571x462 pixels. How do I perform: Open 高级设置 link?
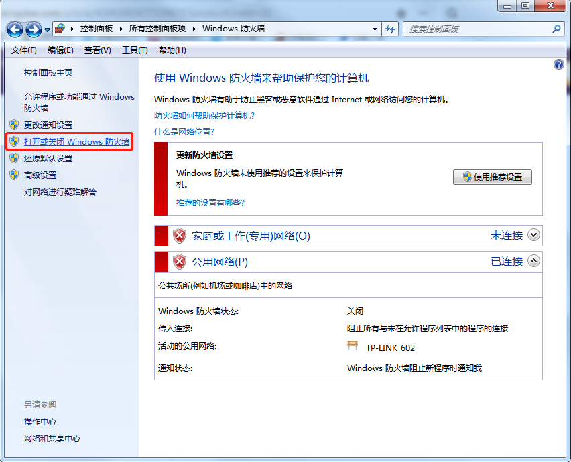pos(40,175)
